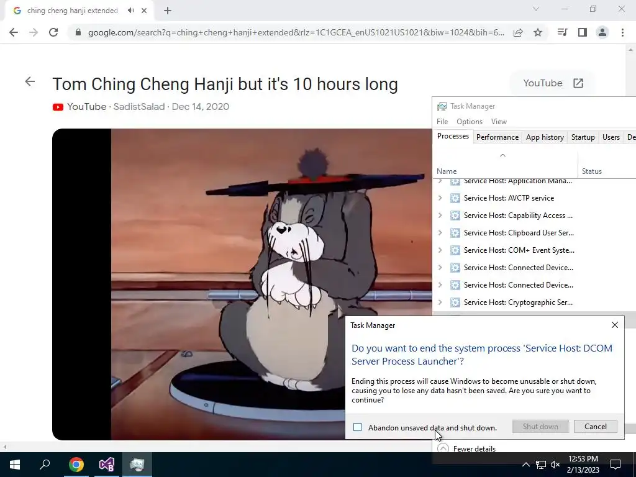The height and width of the screenshot is (477, 636).
Task: Go back in Chrome browser history
Action: click(14, 32)
